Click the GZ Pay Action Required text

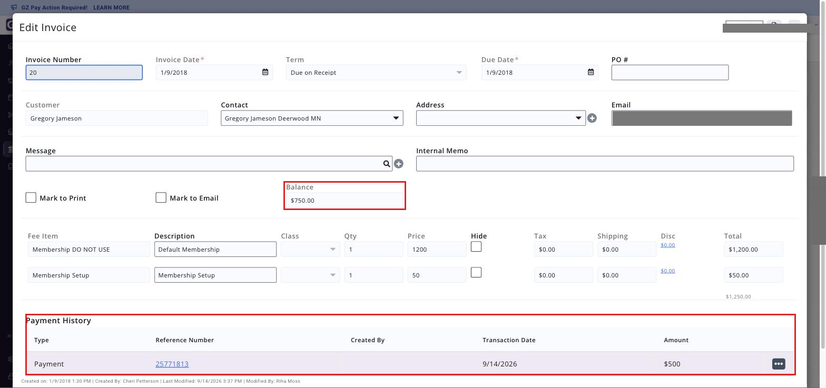click(x=54, y=7)
